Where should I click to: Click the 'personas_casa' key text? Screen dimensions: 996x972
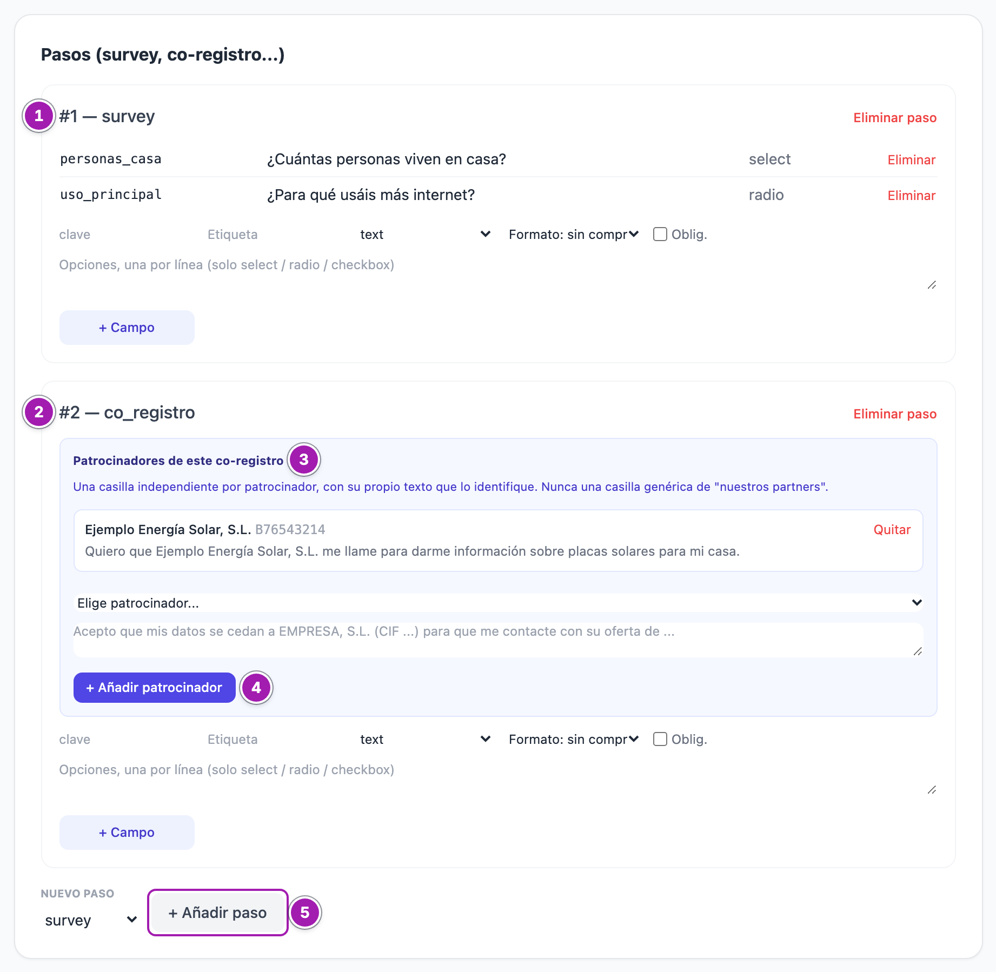111,159
